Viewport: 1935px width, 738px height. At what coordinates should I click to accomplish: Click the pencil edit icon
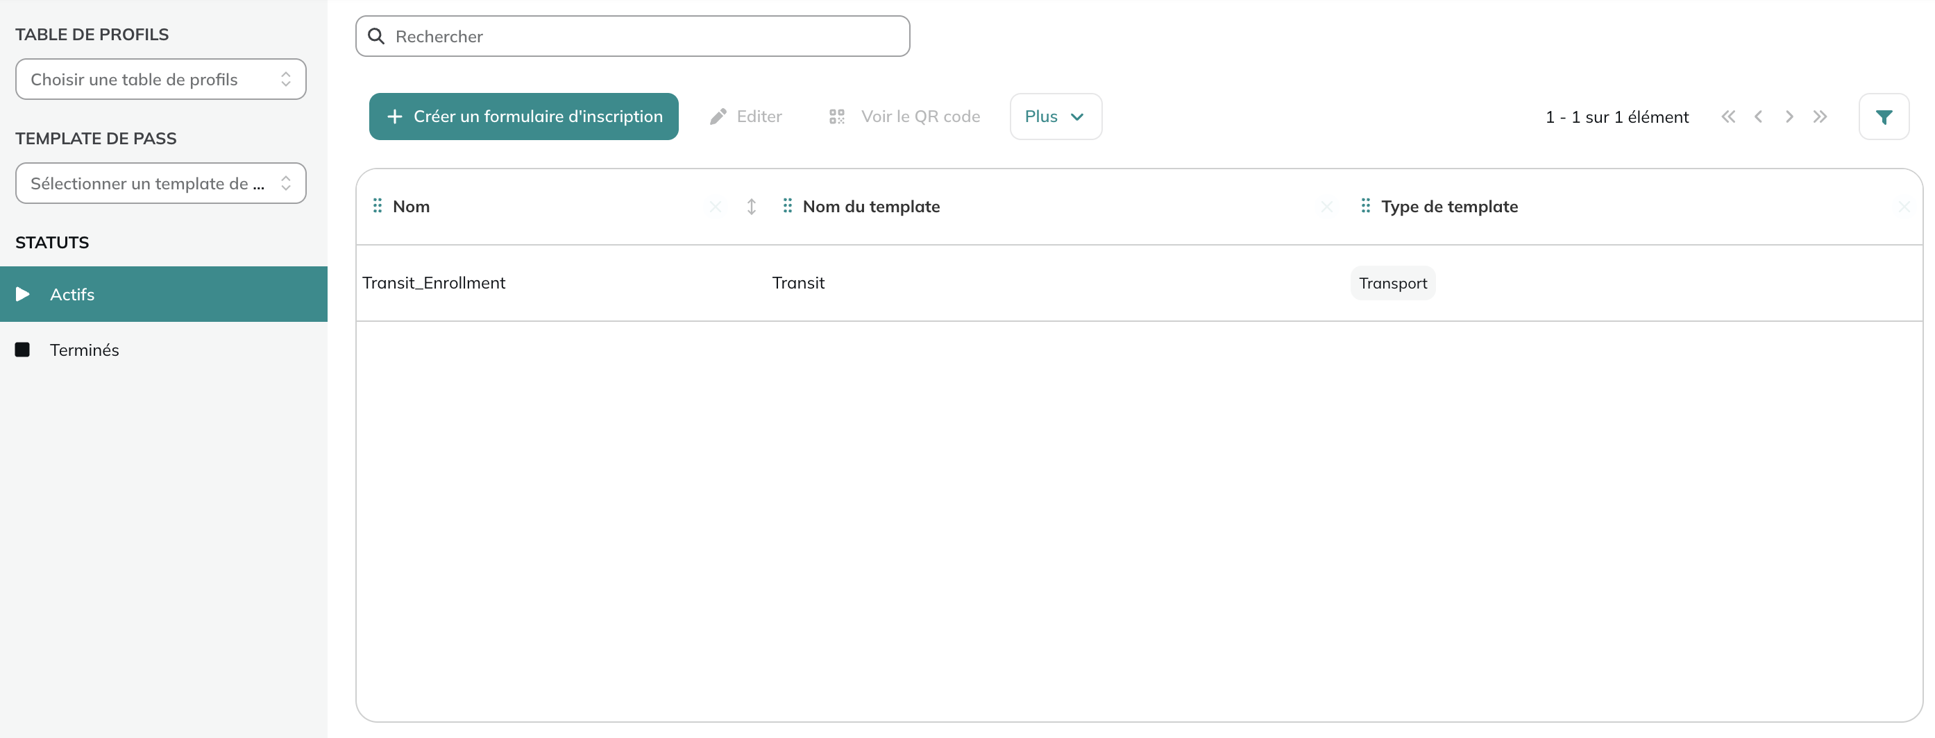(x=718, y=117)
